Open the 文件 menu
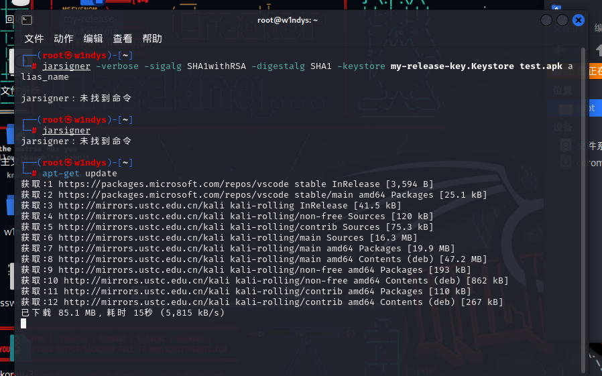 34,39
